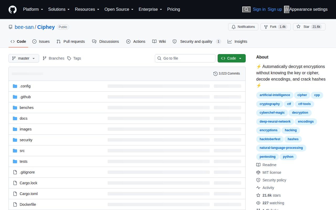
Task: Switch to the Pull requests tab
Action: pyautogui.click(x=71, y=41)
